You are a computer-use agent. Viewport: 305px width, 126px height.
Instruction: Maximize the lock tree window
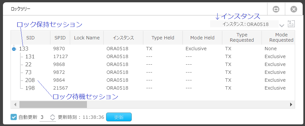click(276, 9)
